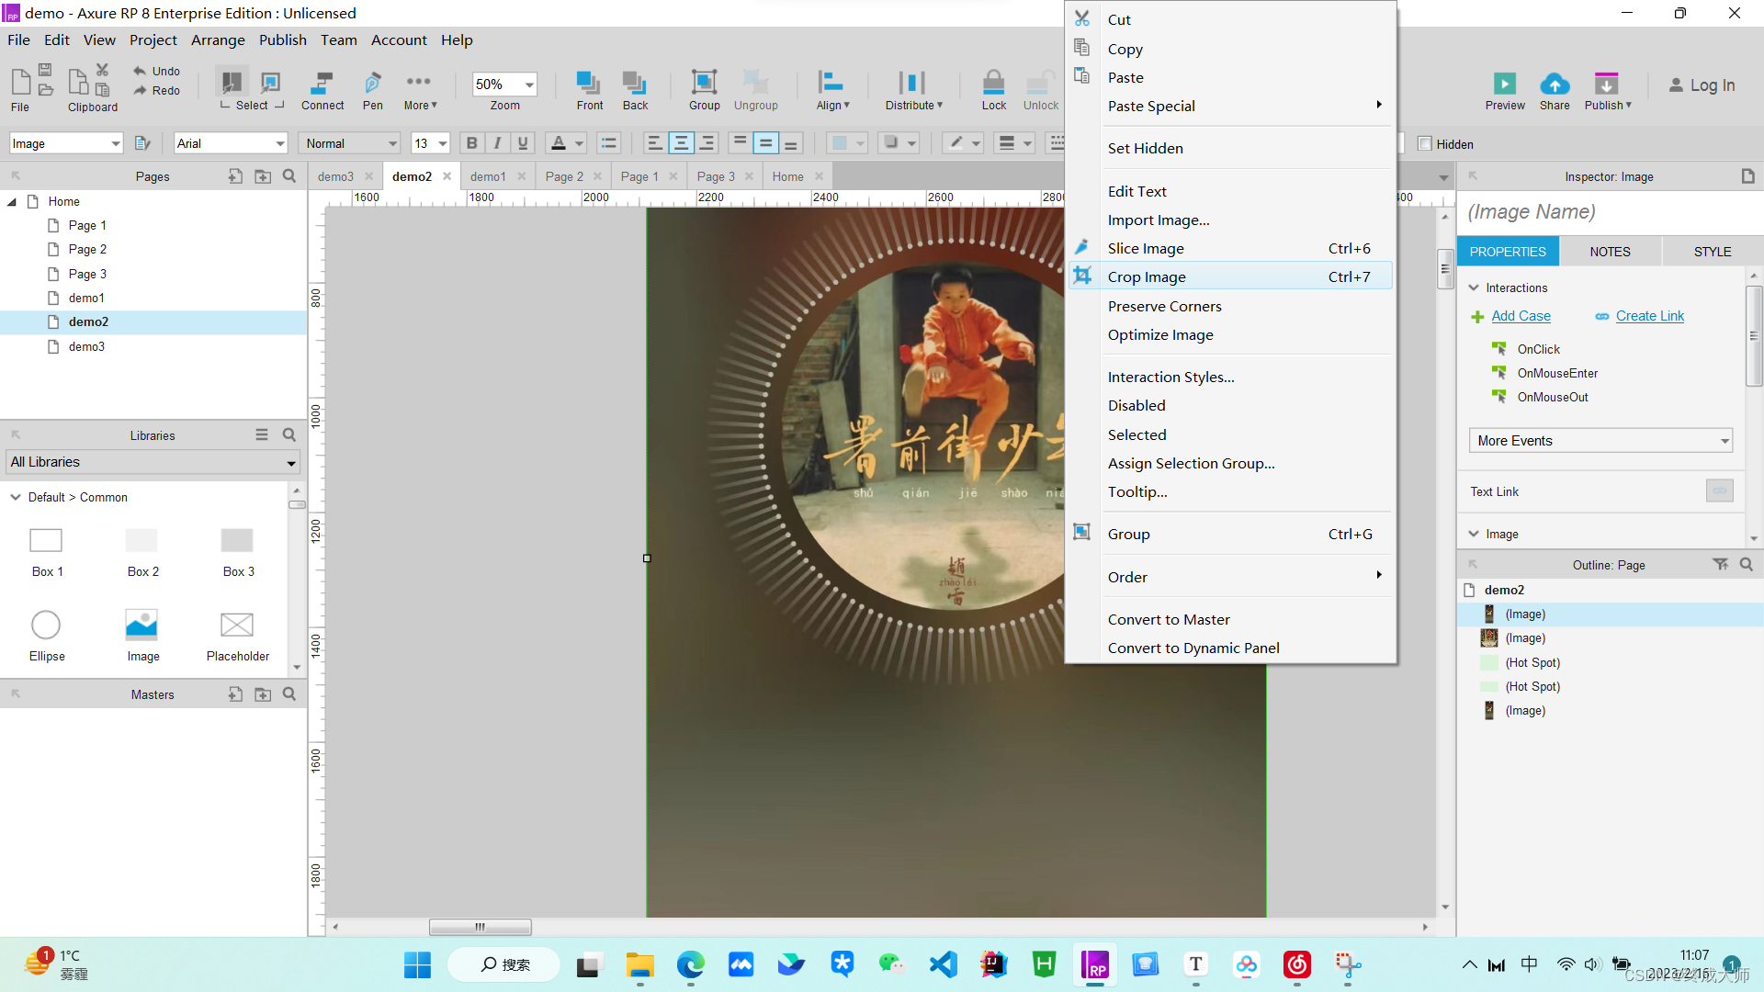This screenshot has height=992, width=1764.
Task: Click the Lock toolbar icon
Action: click(x=993, y=84)
